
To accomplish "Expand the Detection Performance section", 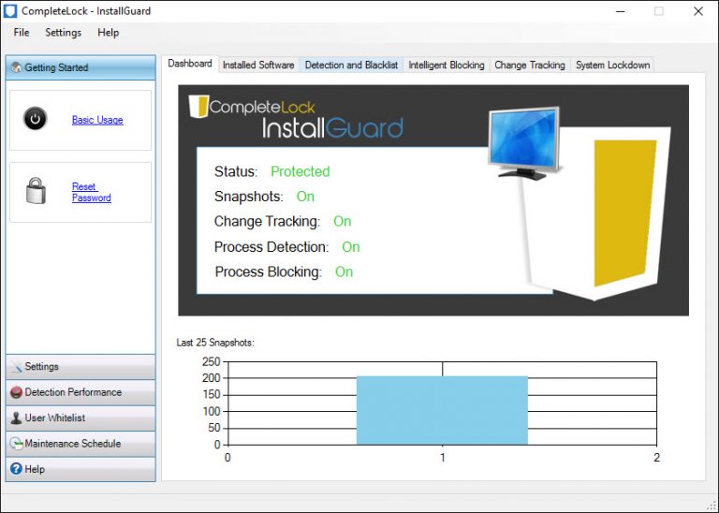I will point(81,392).
